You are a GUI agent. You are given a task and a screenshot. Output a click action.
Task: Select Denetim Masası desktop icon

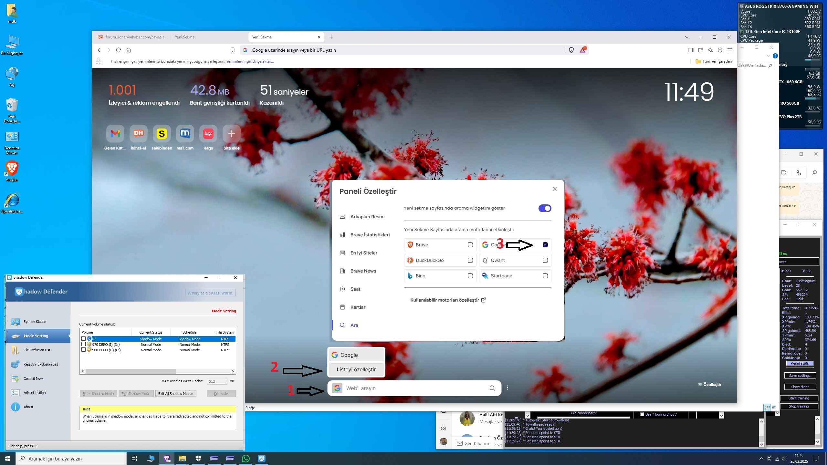(12, 143)
